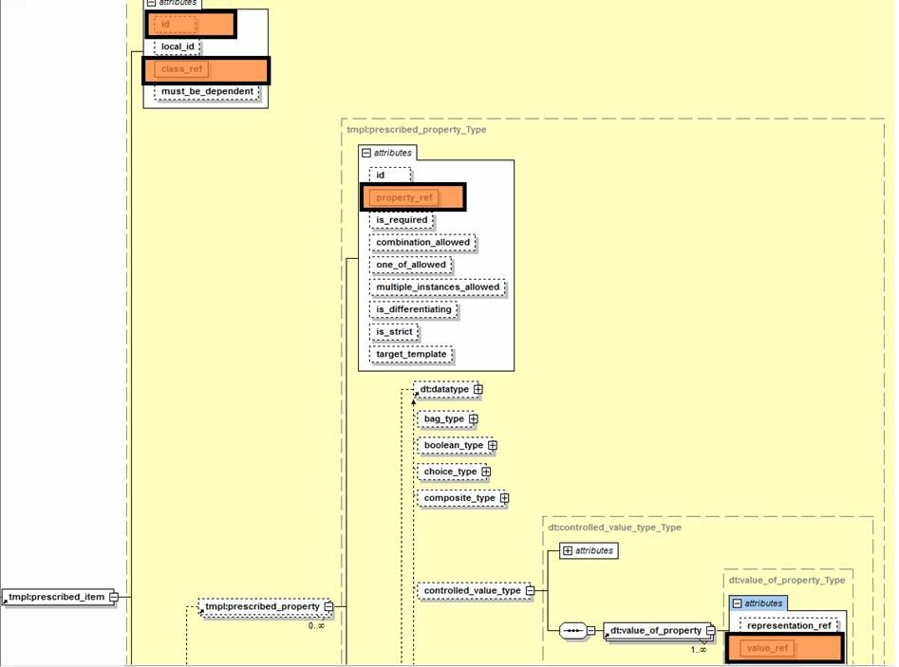Expand the bag_type element
Viewport: 899px width, 667px height.
coord(473,418)
